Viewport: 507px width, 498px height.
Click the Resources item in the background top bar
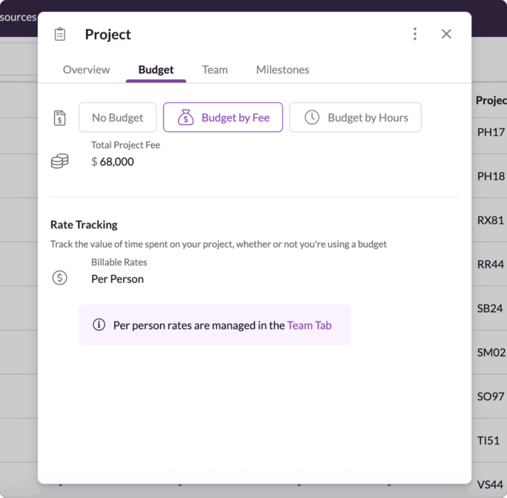pyautogui.click(x=18, y=17)
